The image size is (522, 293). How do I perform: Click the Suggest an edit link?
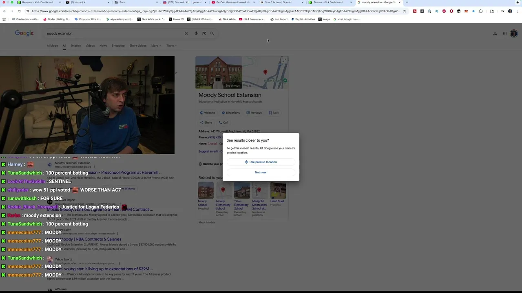(208, 151)
